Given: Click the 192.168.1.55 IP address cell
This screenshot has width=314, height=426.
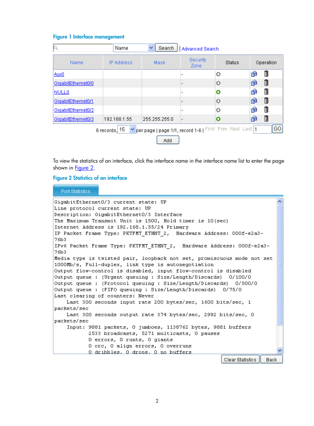Looking at the screenshot, I should (x=118, y=119).
